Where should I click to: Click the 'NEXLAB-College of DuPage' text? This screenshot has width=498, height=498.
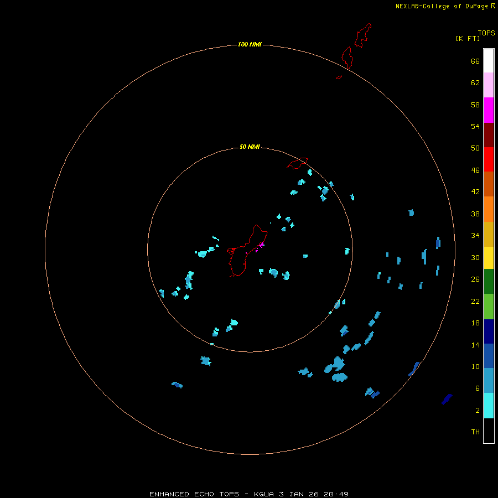[x=442, y=6]
